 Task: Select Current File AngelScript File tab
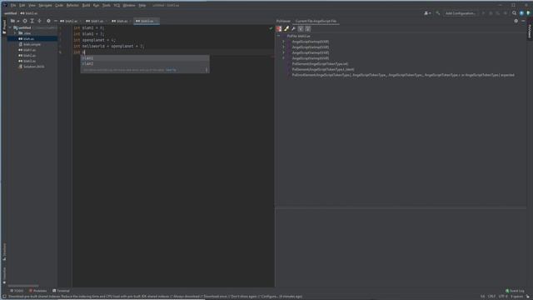pos(316,21)
